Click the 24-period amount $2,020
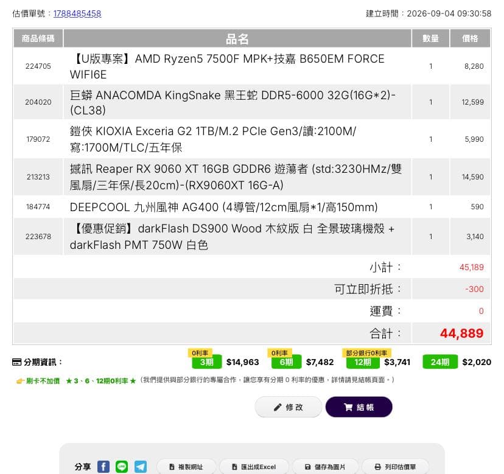 pos(477,362)
